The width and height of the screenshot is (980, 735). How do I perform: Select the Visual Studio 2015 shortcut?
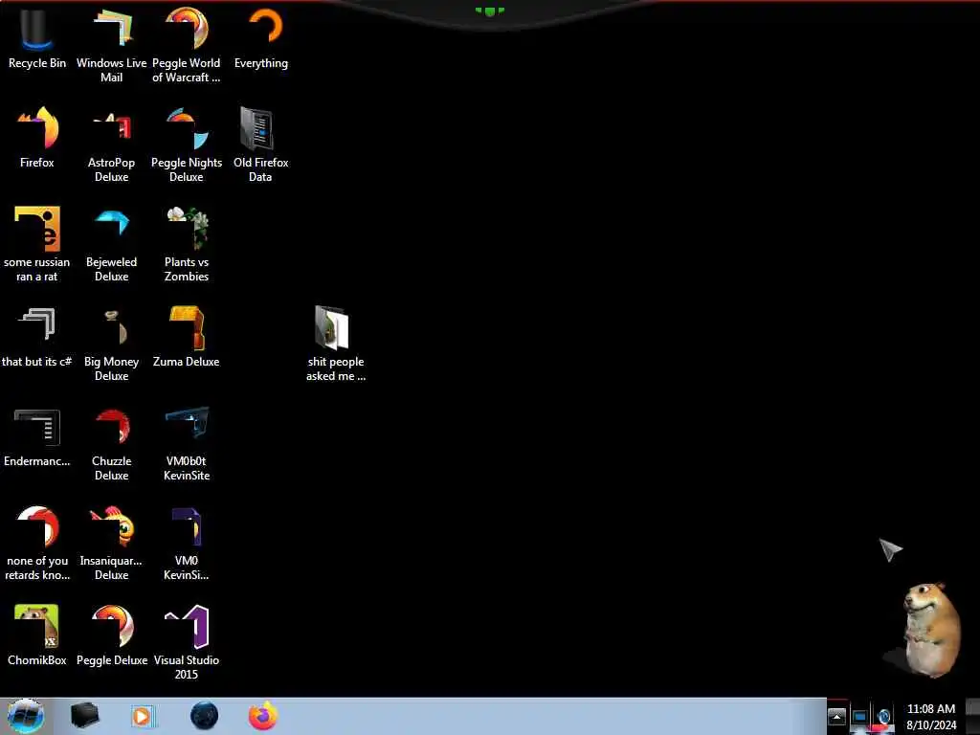coord(187,641)
